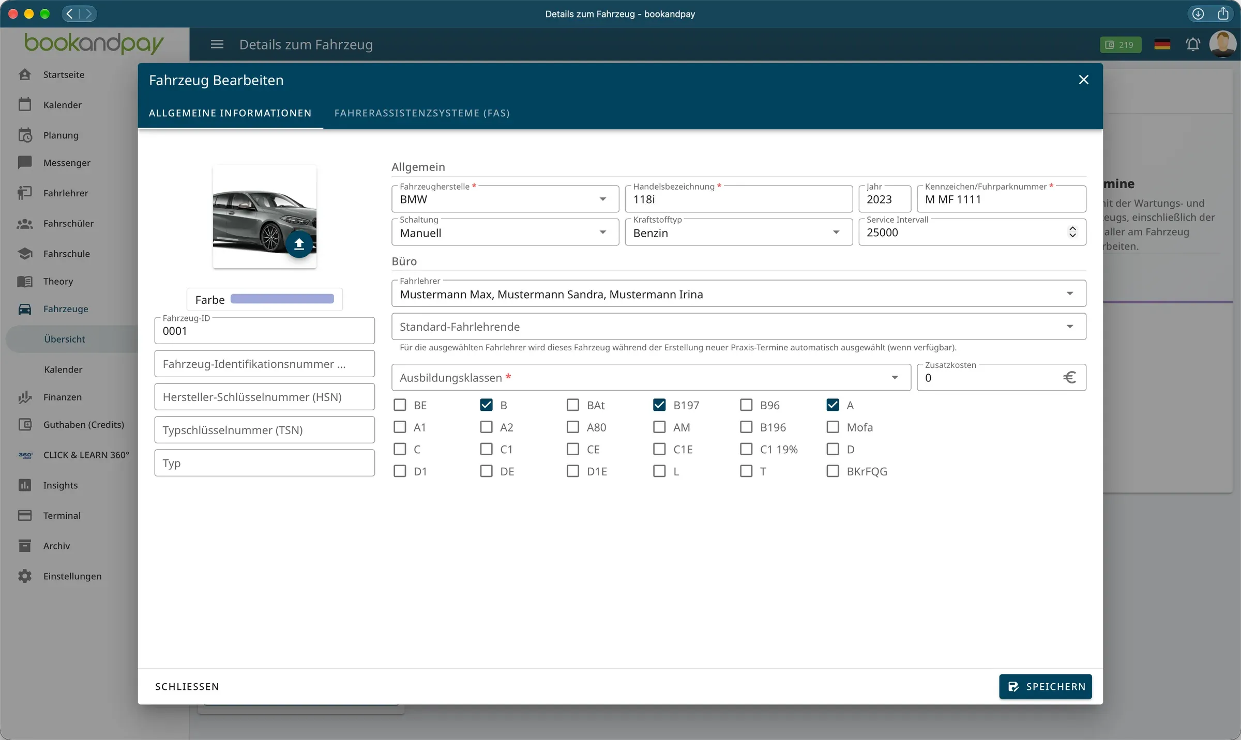
Task: Click the Fahrschüler group icon
Action: pos(25,224)
